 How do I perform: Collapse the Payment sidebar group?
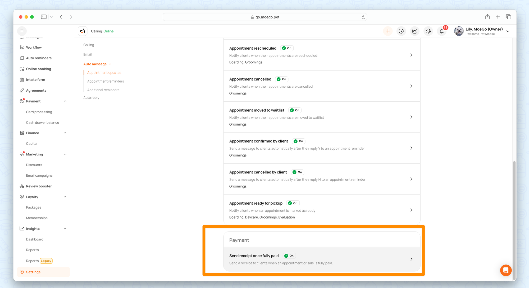tap(65, 101)
